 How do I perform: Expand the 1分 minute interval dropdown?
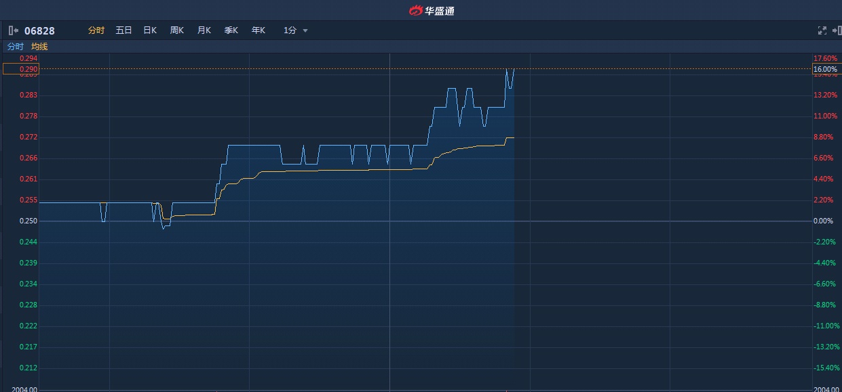296,30
